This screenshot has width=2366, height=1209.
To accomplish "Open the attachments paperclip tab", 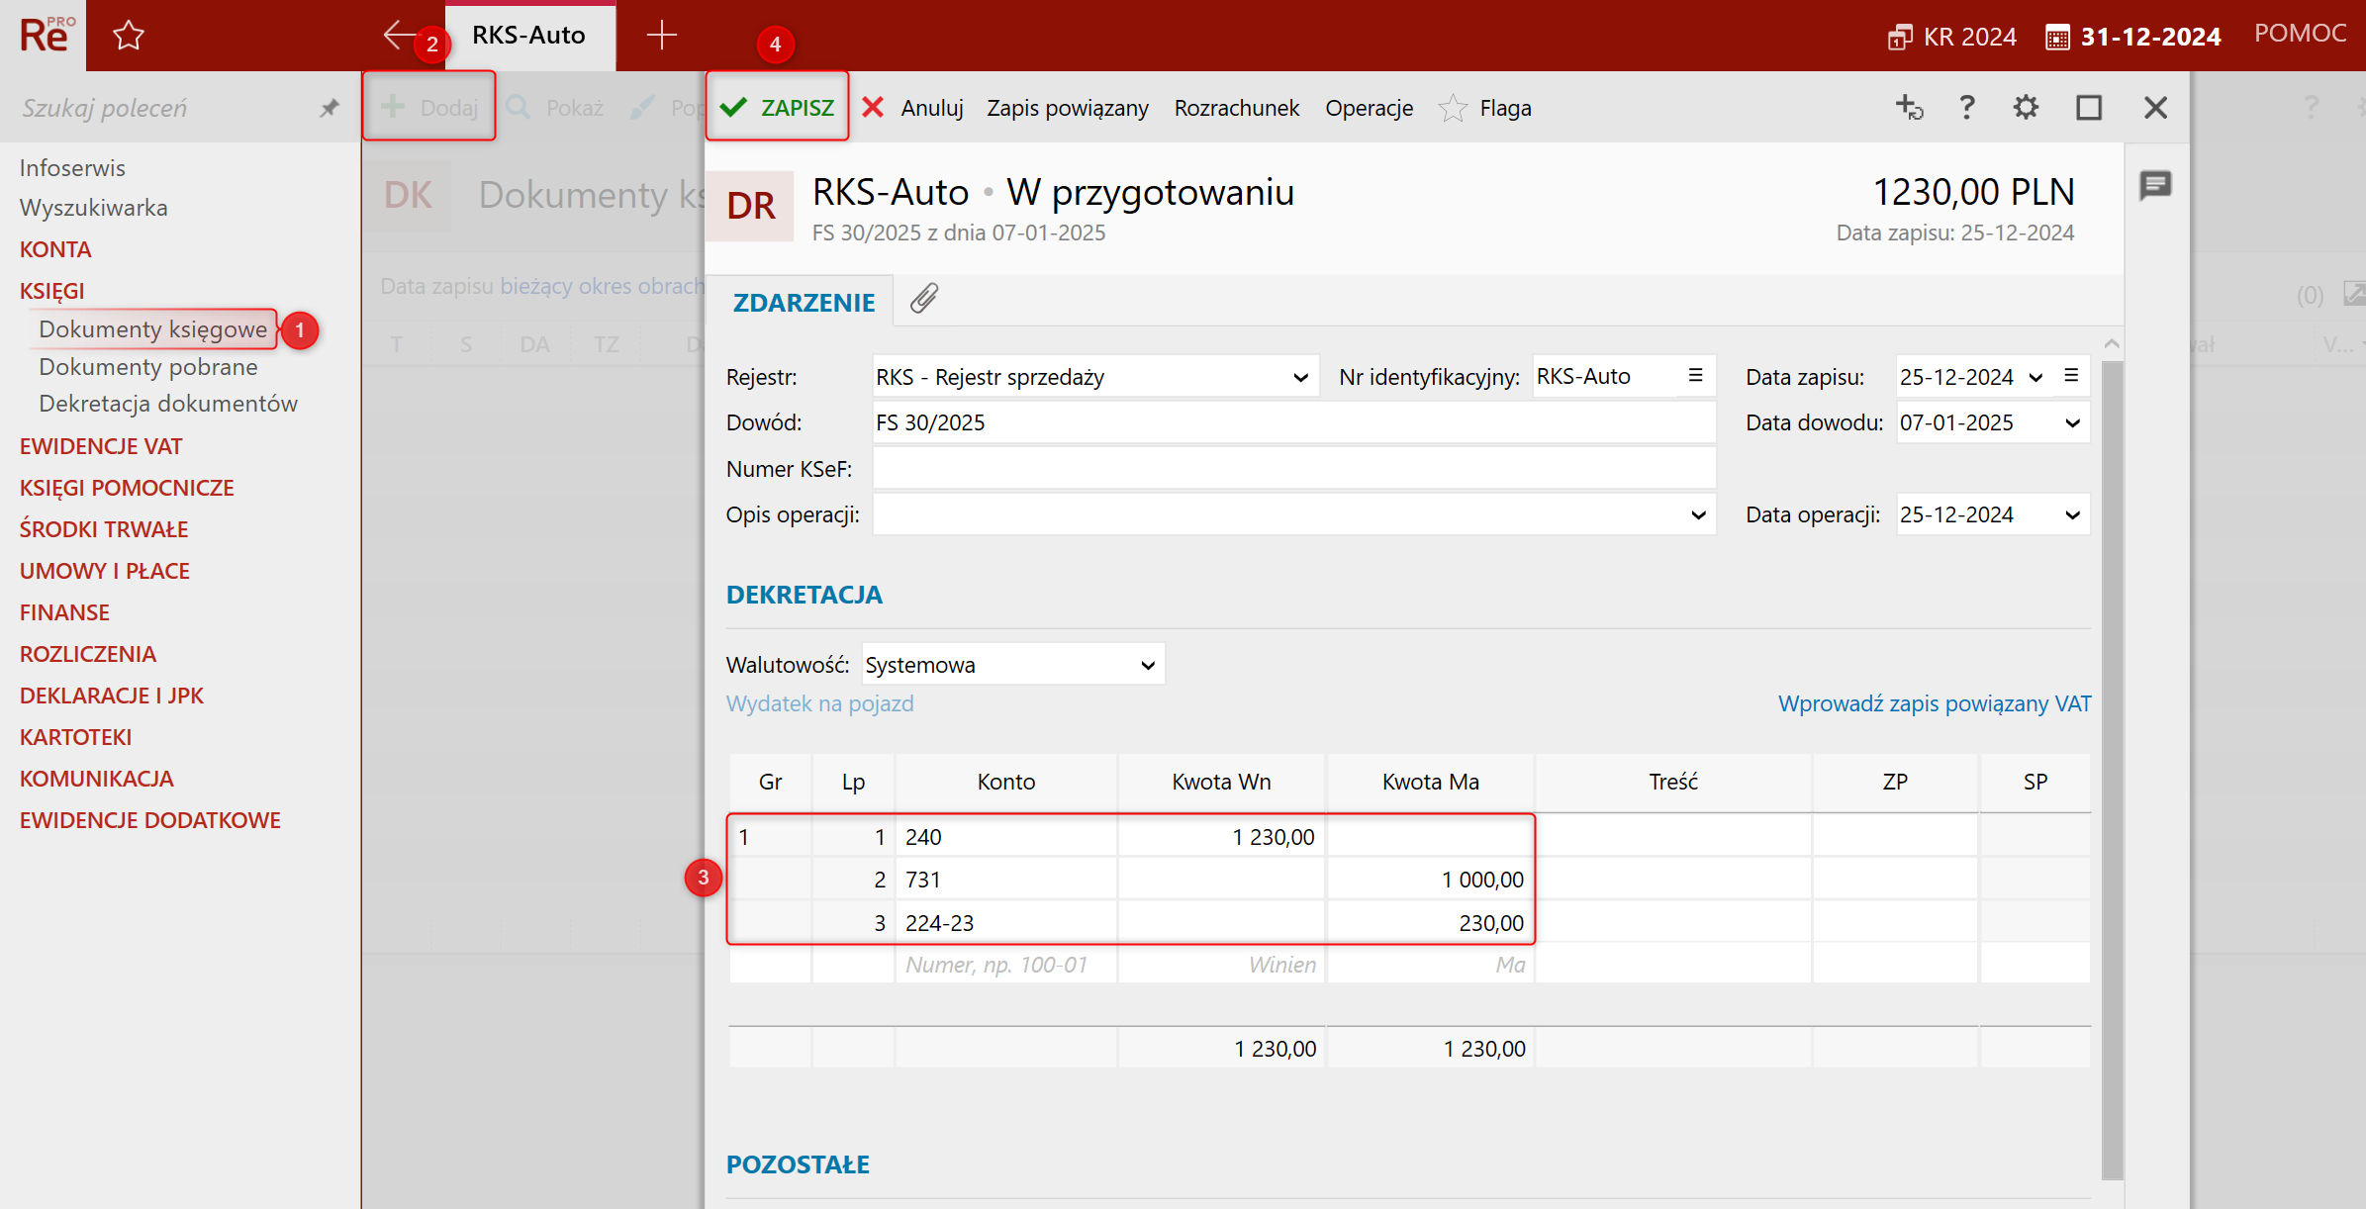I will 923,299.
